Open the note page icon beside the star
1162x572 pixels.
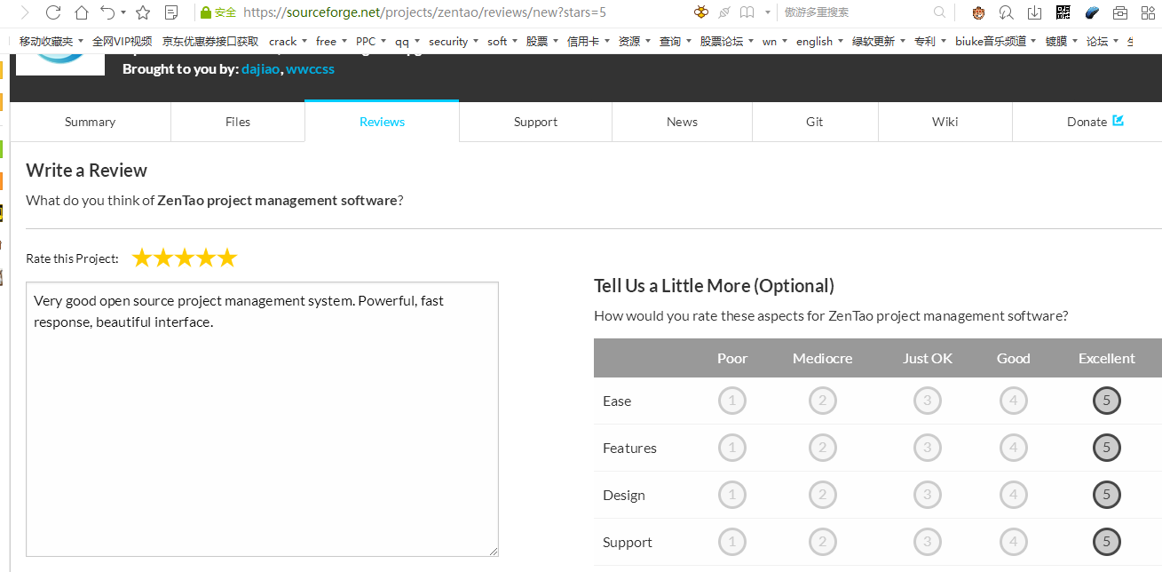point(172,12)
